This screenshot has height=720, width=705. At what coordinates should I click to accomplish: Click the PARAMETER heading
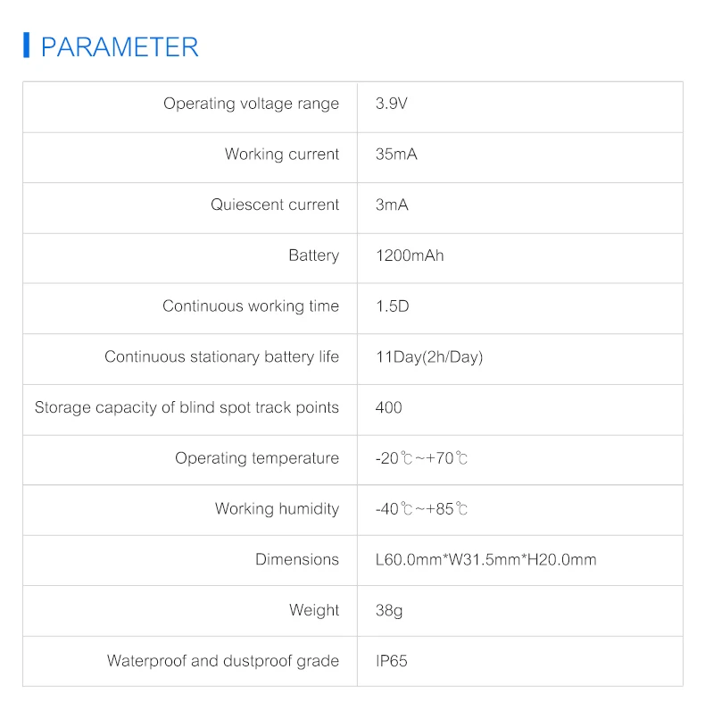click(x=120, y=46)
